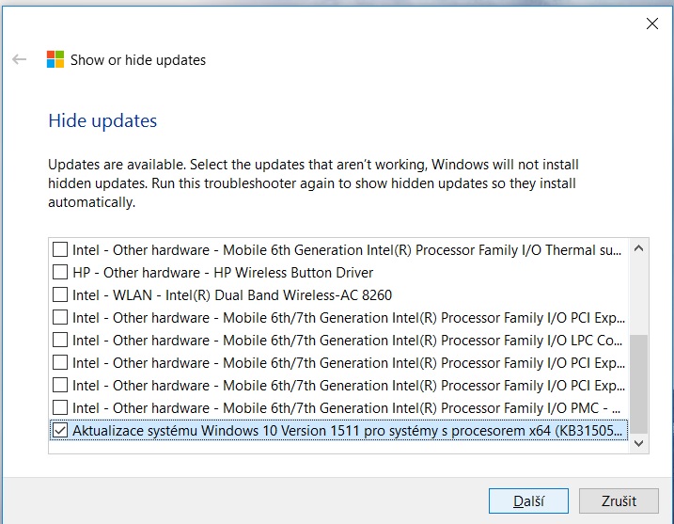Uncheck the Windows 10 Version 1511 update

tap(60, 430)
